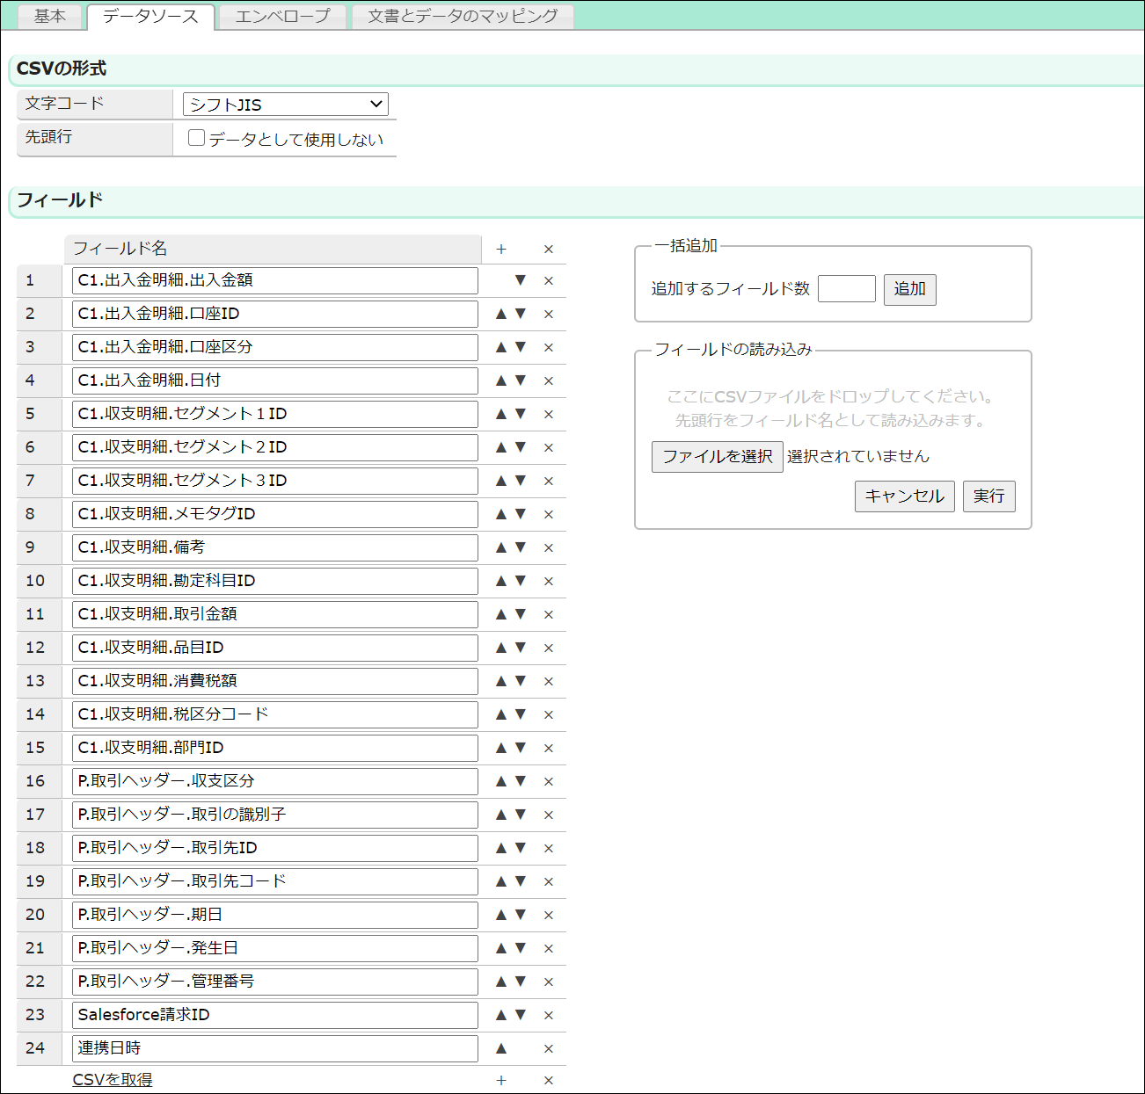Screen dimensions: 1145x1094
Task: Switch to the 基本 tab
Action: tap(49, 16)
